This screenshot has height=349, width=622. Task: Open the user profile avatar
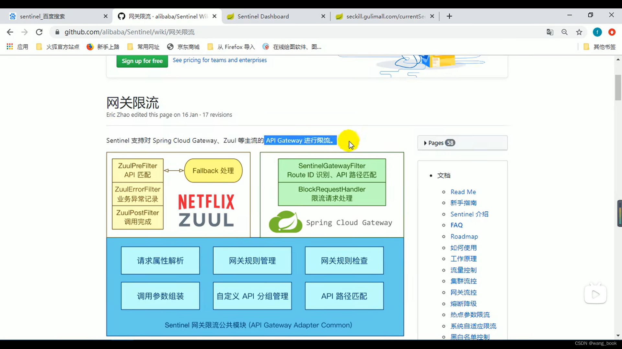pyautogui.click(x=597, y=32)
